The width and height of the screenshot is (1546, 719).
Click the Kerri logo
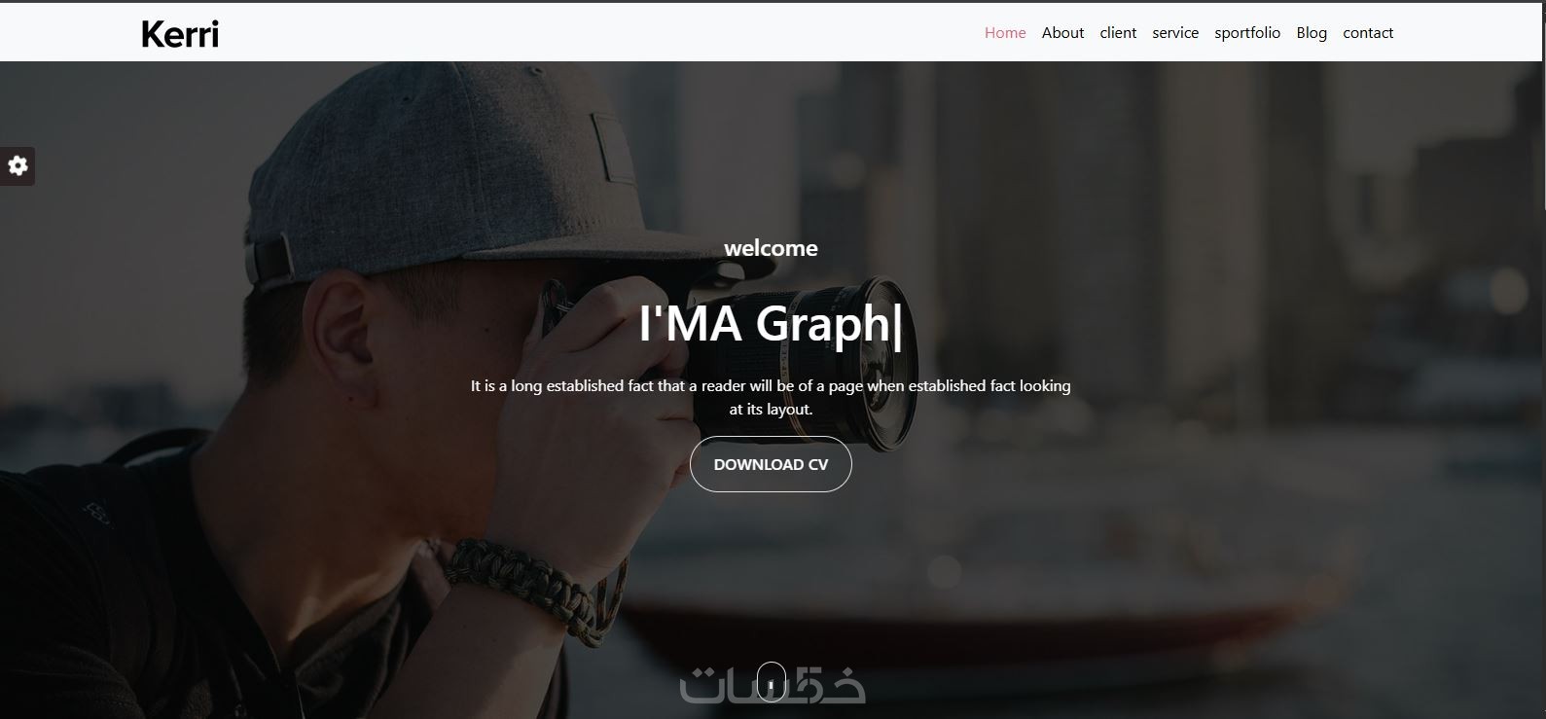(180, 34)
